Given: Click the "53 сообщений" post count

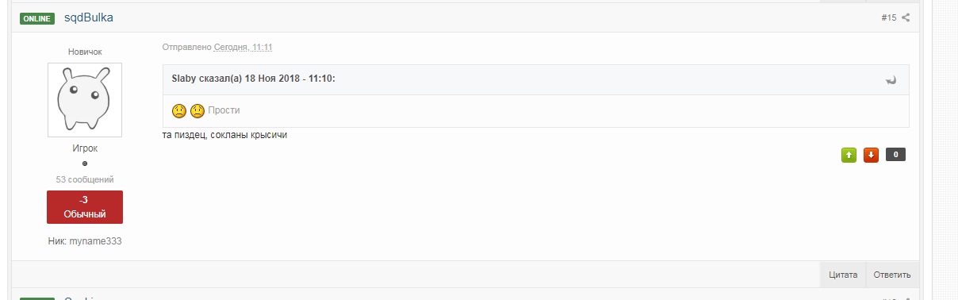Looking at the screenshot, I should 85,179.
